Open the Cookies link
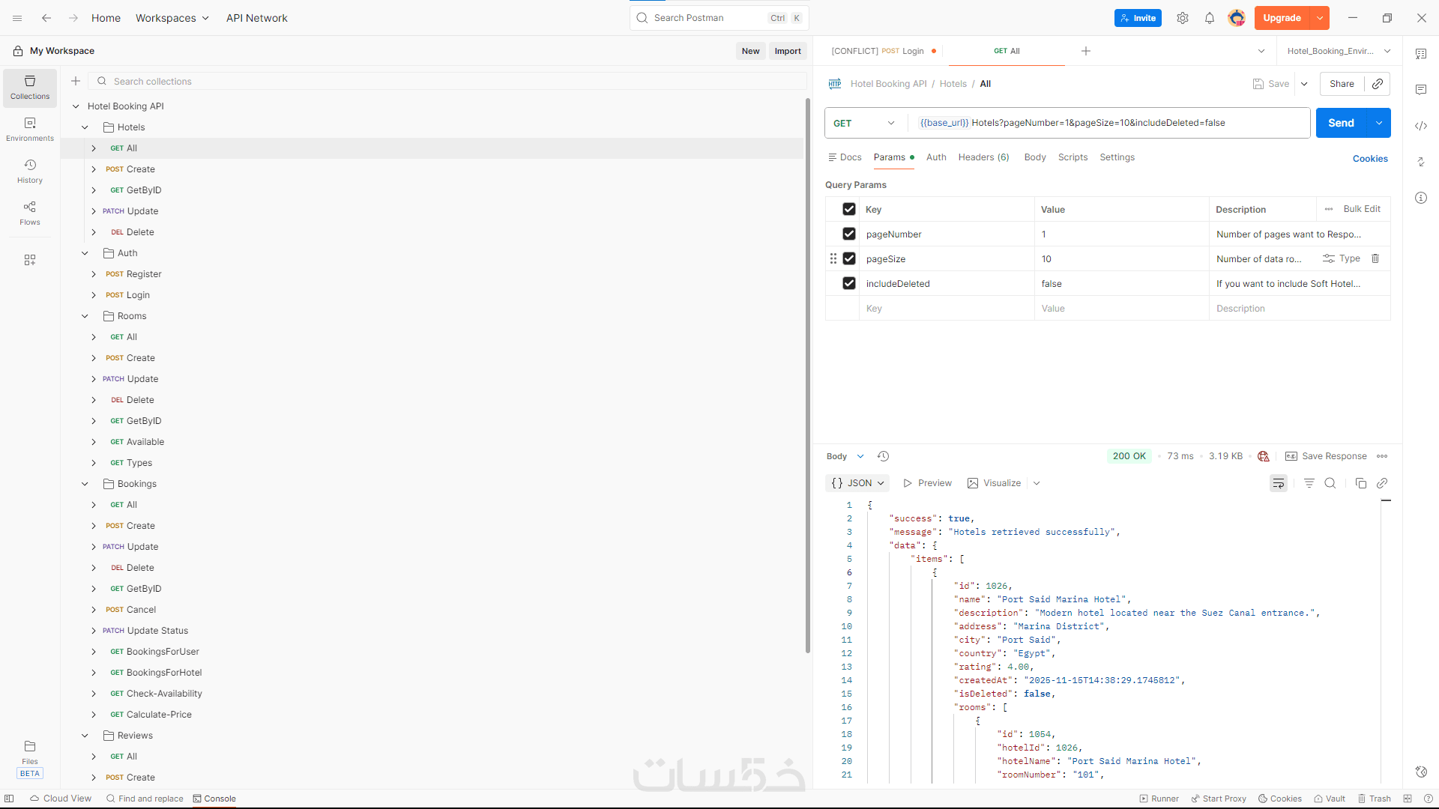This screenshot has width=1439, height=809. (1370, 159)
